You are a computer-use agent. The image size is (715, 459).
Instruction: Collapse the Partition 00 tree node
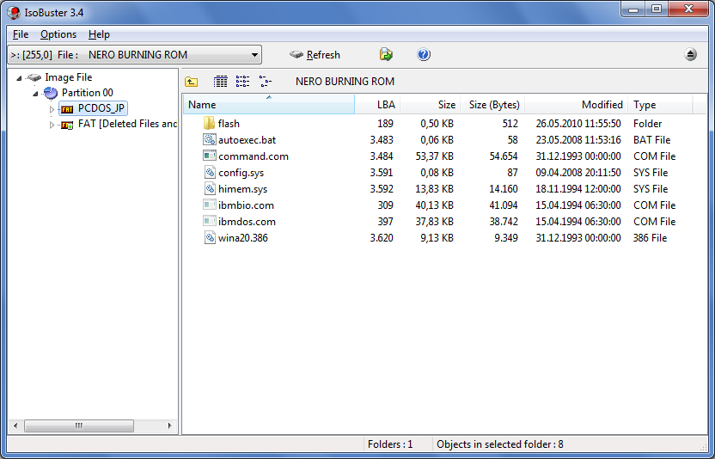(x=35, y=94)
